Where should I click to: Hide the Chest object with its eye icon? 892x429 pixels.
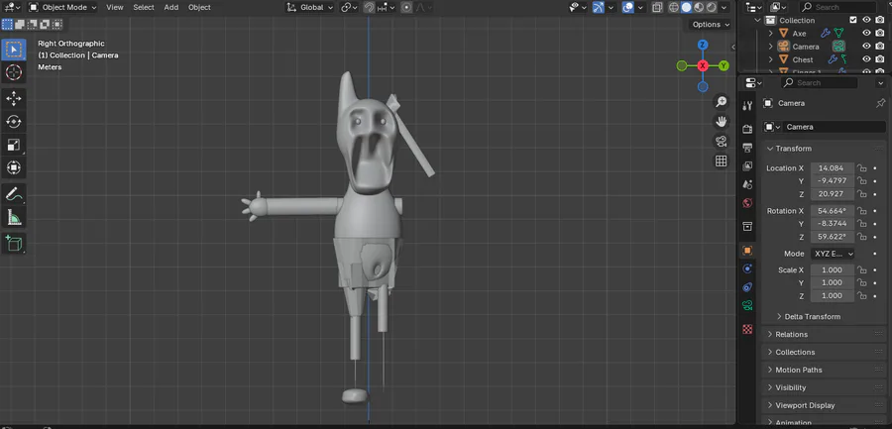pyautogui.click(x=866, y=59)
